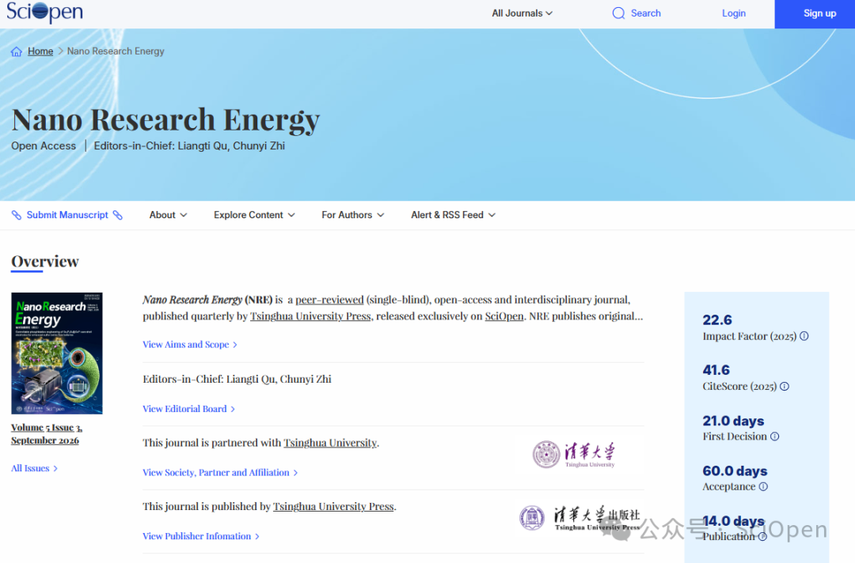Open the Login page

[x=733, y=13]
